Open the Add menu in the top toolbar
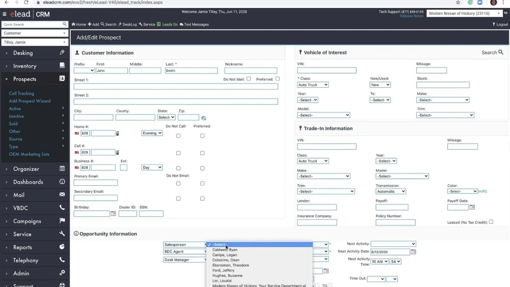Viewport: 510px width, 287px height. click(93, 24)
